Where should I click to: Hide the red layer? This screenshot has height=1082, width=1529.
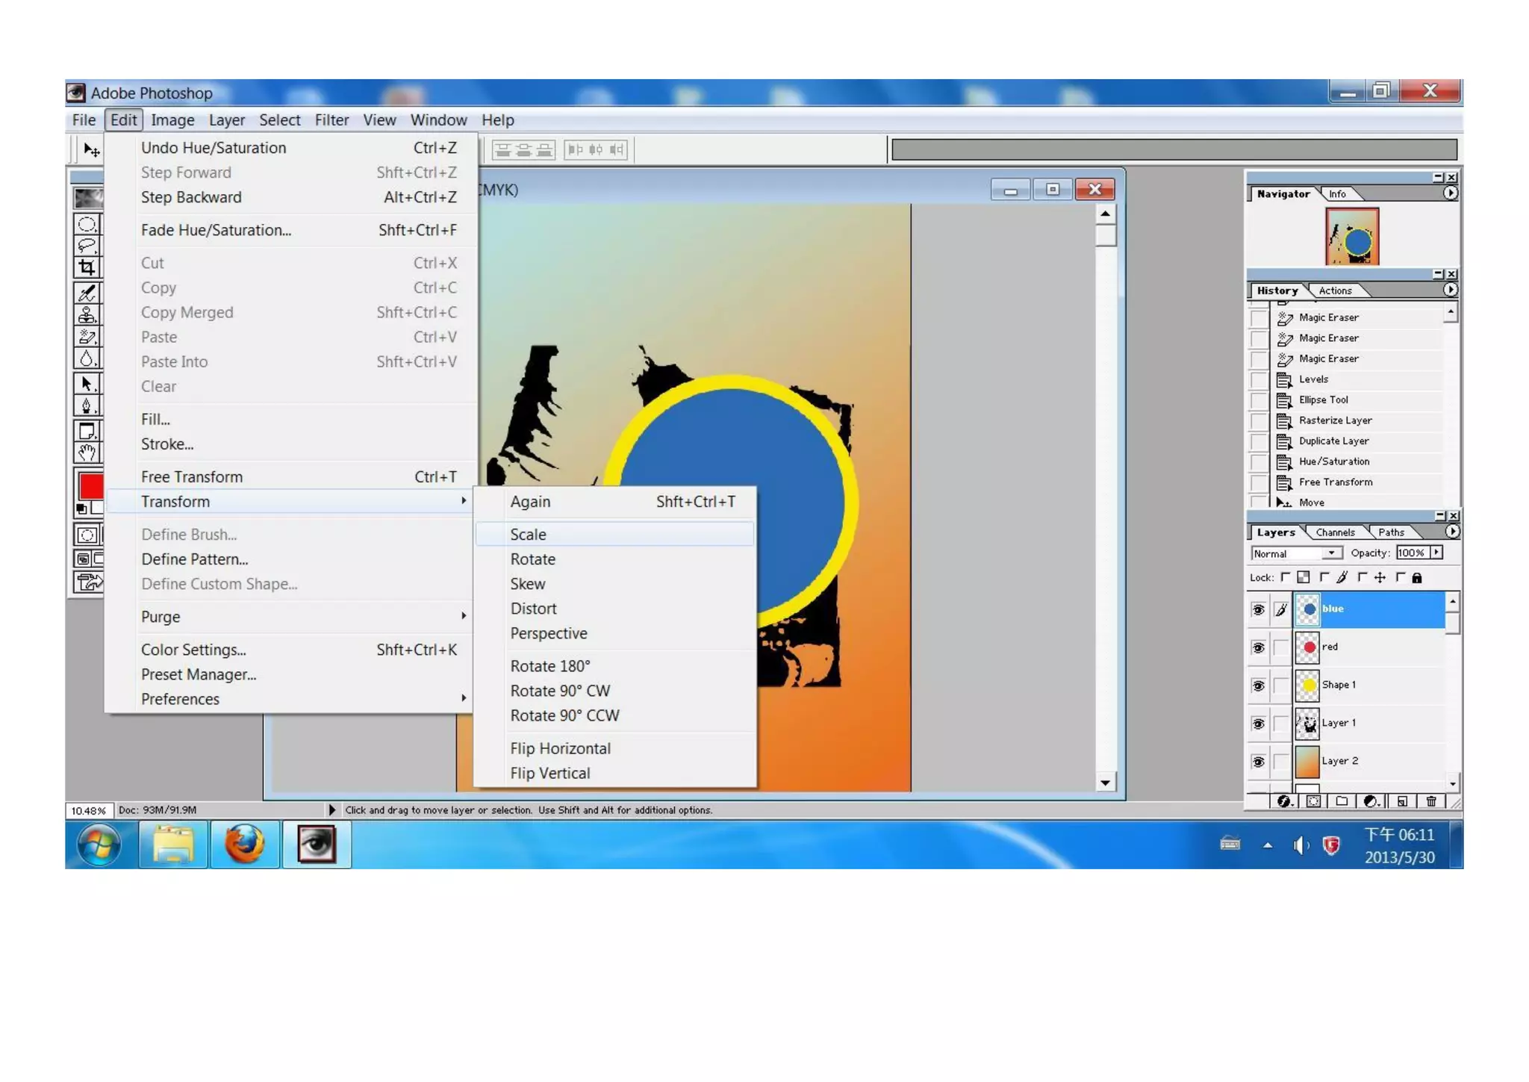pos(1258,647)
